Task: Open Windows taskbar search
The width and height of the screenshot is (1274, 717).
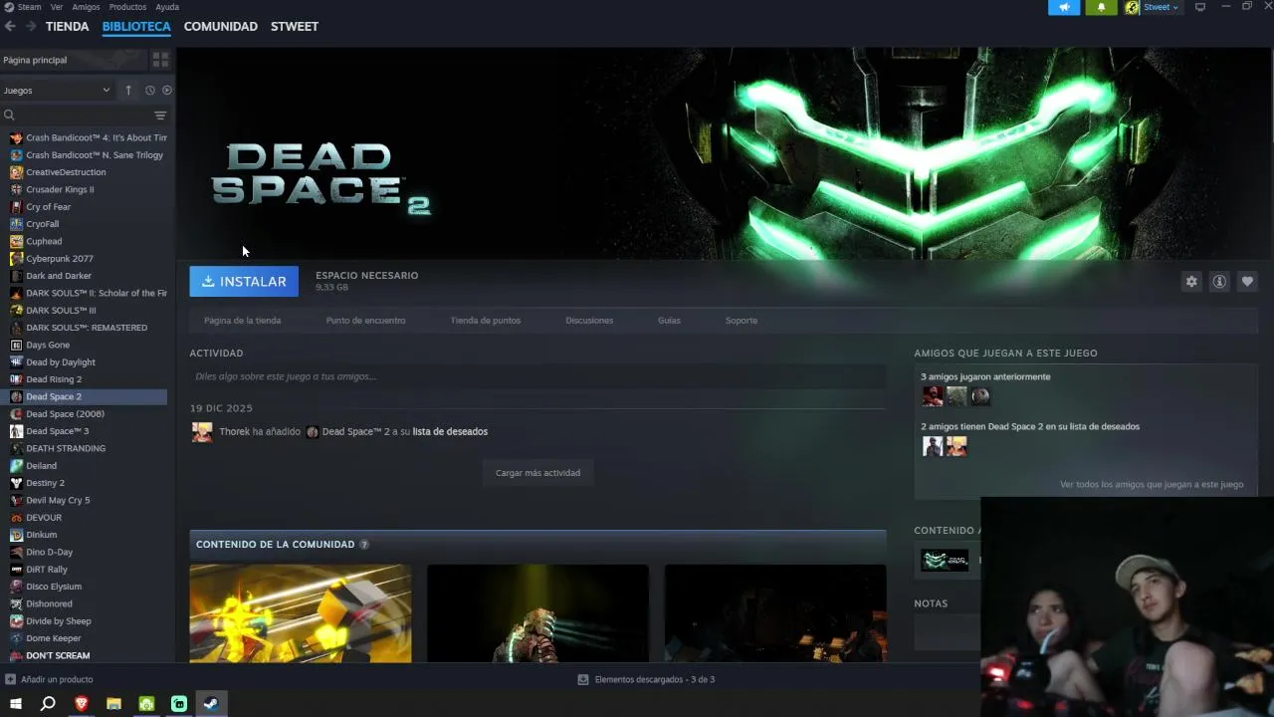Action: click(x=48, y=704)
